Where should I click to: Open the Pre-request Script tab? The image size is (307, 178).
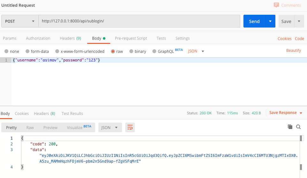pyautogui.click(x=131, y=38)
